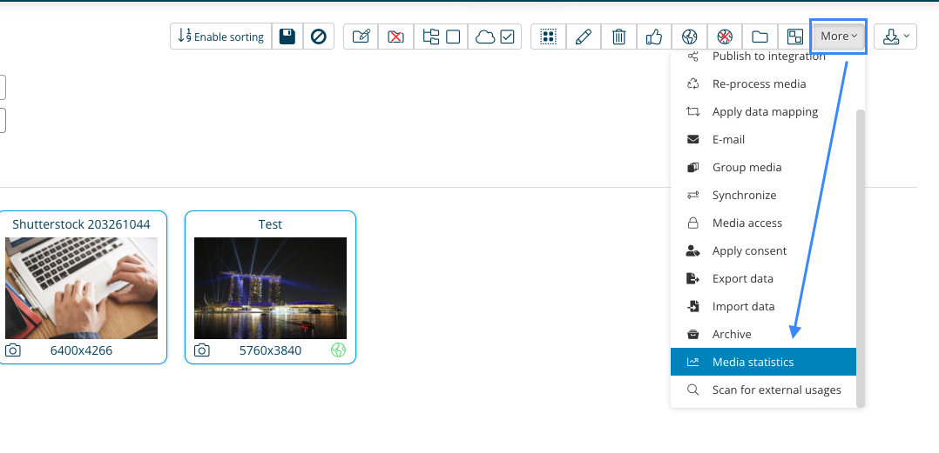Select the Test night skyline thumbnail
The height and width of the screenshot is (453, 939).
click(270, 288)
